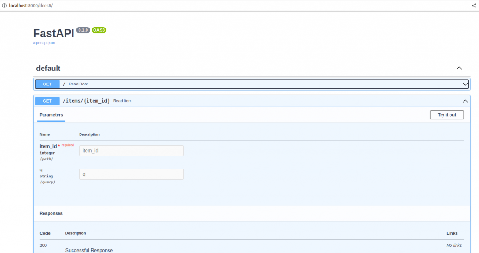Click the Try it out button

447,115
